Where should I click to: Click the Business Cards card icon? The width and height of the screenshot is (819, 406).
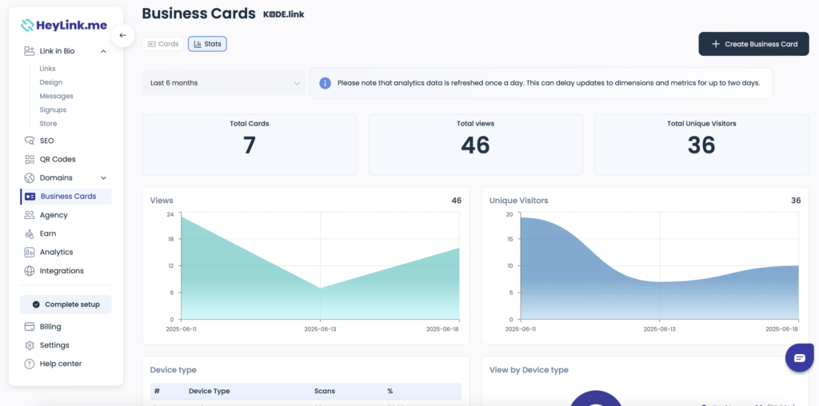point(30,197)
